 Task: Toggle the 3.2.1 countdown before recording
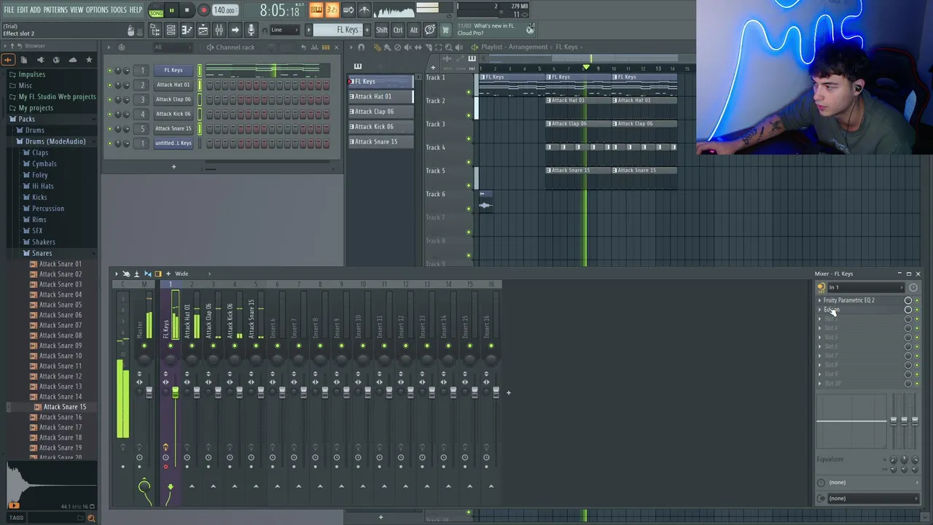pos(332,10)
